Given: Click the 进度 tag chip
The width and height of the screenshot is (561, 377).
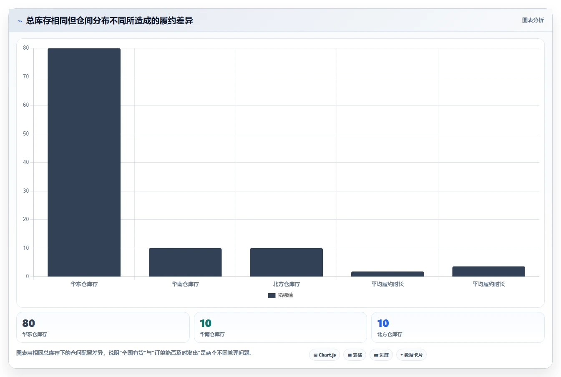Looking at the screenshot, I should click(381, 355).
